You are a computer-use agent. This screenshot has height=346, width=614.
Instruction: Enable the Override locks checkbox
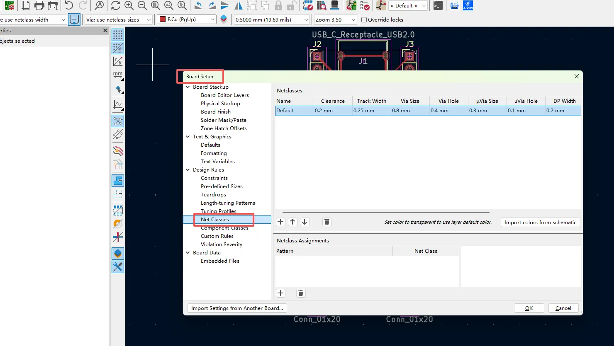[x=364, y=19]
